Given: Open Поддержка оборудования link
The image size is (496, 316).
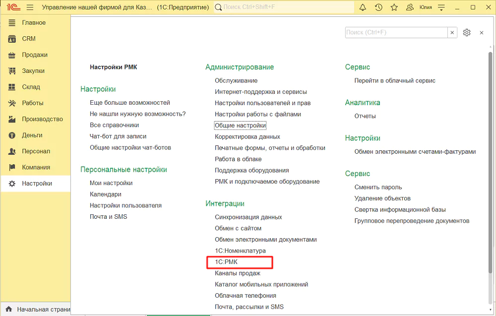Looking at the screenshot, I should (252, 171).
